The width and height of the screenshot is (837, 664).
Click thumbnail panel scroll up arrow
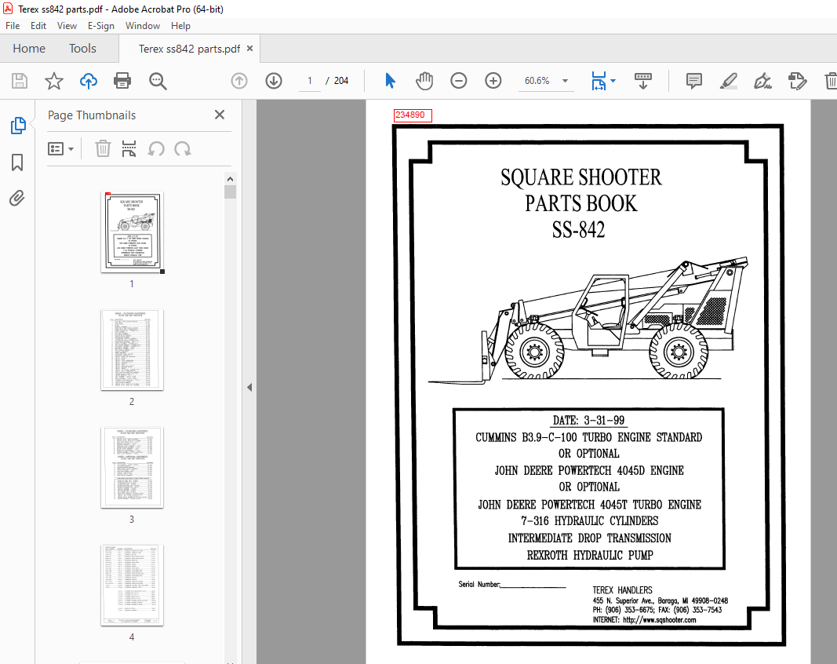tap(230, 179)
